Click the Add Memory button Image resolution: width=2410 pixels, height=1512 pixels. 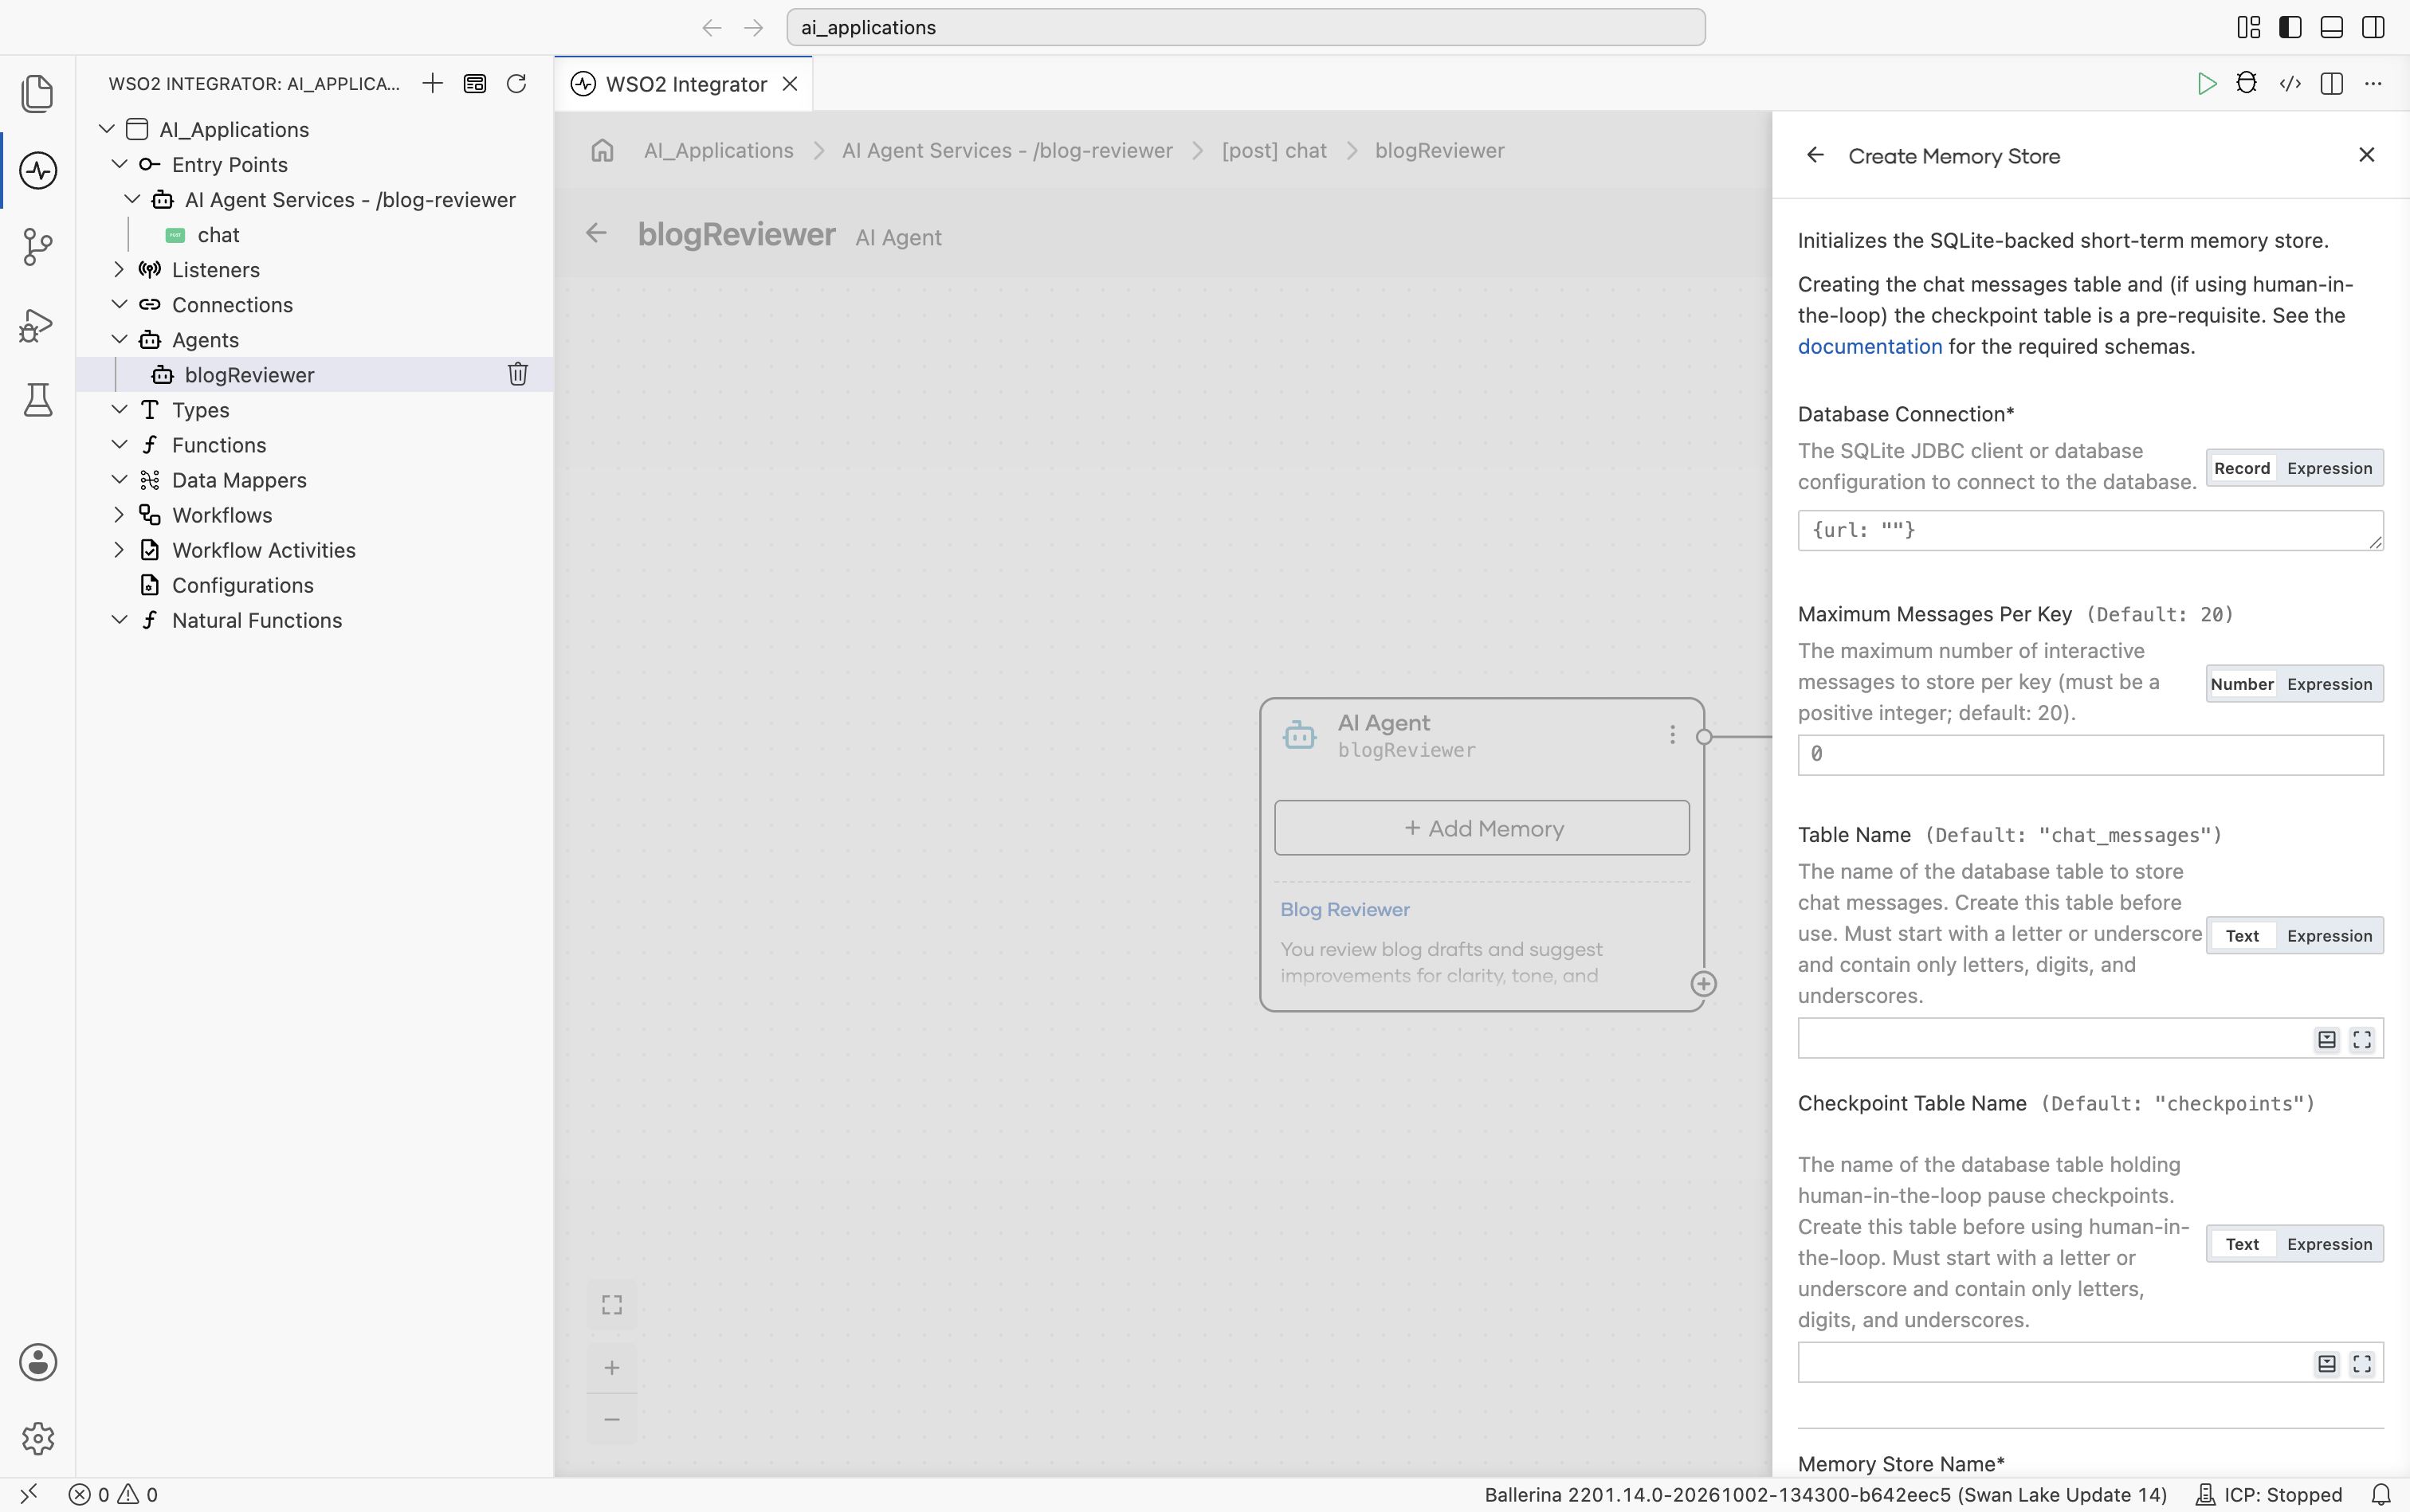(x=1482, y=828)
